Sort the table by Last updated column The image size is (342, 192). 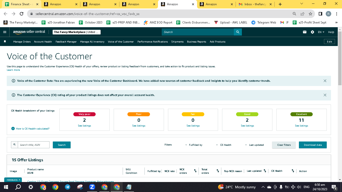[x=265, y=171]
